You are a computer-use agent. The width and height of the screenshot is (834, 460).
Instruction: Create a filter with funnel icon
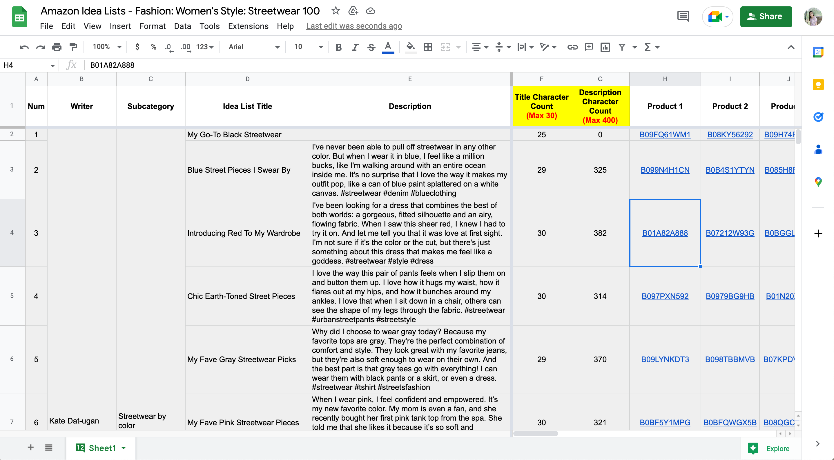(622, 47)
